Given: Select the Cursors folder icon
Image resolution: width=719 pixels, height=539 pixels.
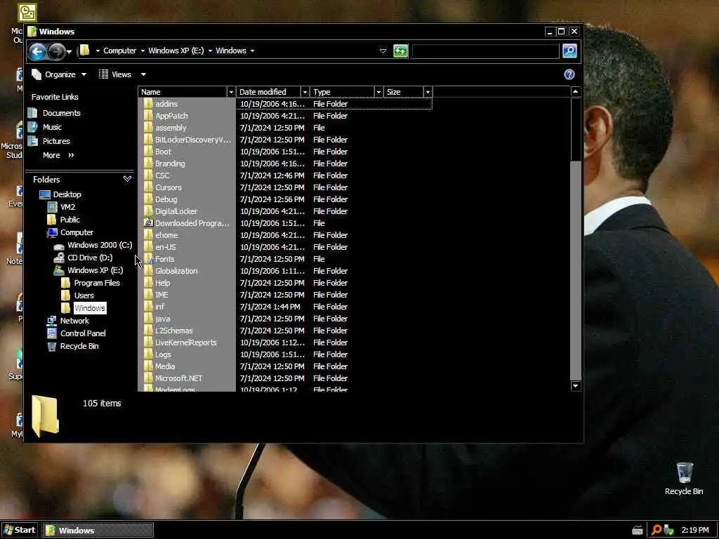Looking at the screenshot, I should tap(148, 187).
